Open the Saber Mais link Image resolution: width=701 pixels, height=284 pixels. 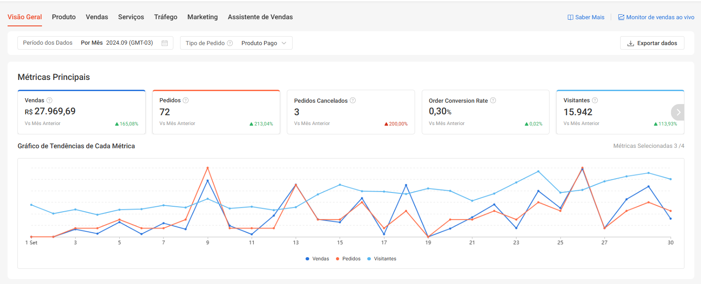pyautogui.click(x=586, y=17)
